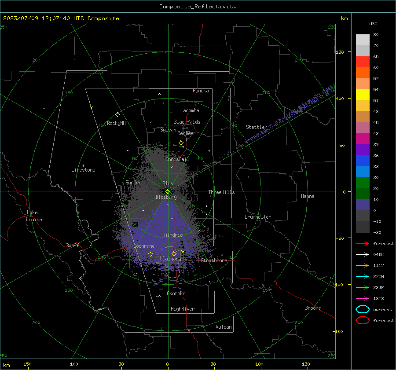The height and width of the screenshot is (370, 396).
Task: Click the purple echo streak northeast of Stettler
Action: coord(286,118)
